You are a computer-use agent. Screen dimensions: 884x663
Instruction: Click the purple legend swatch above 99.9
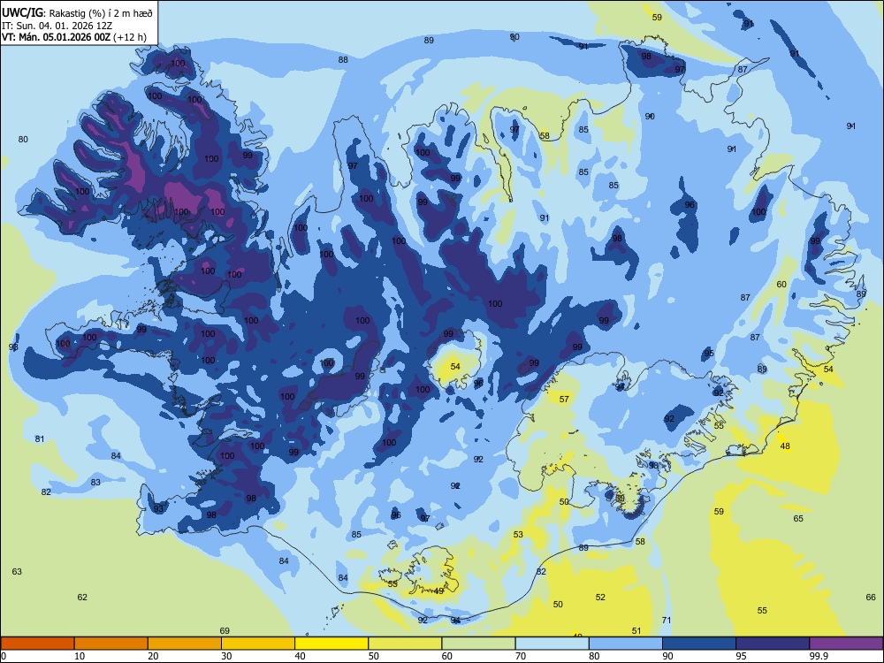pyautogui.click(x=846, y=644)
